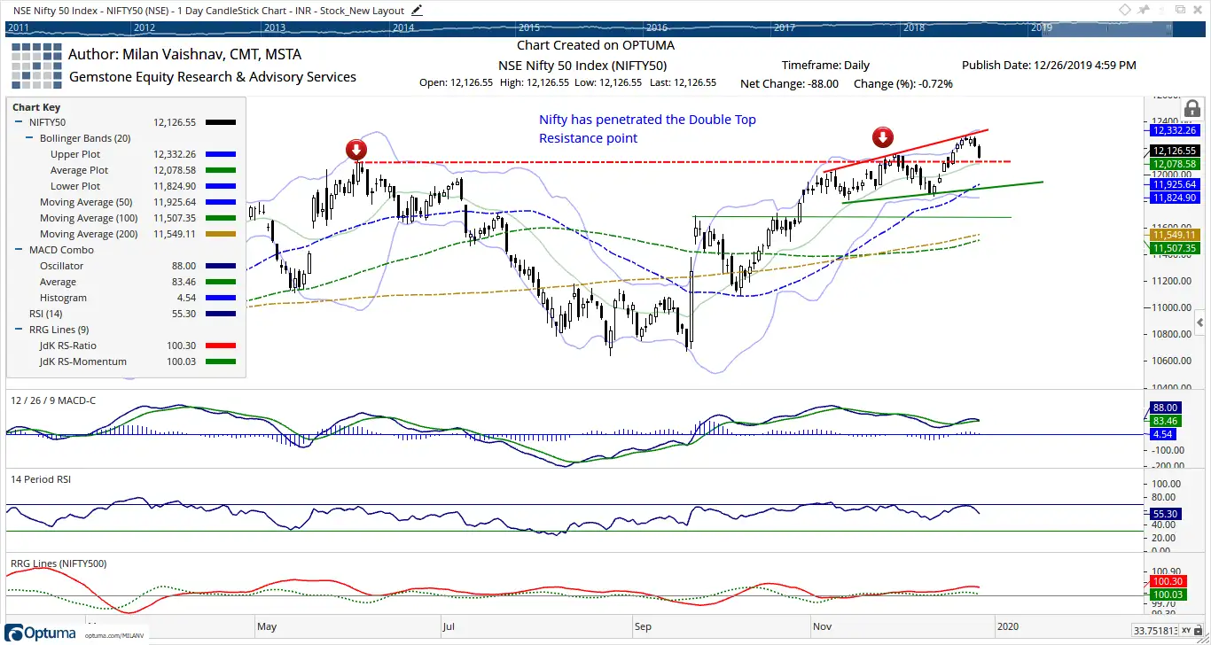Click the padlock icon on price scale
Screen dimensions: 1211x645
coord(1192,109)
